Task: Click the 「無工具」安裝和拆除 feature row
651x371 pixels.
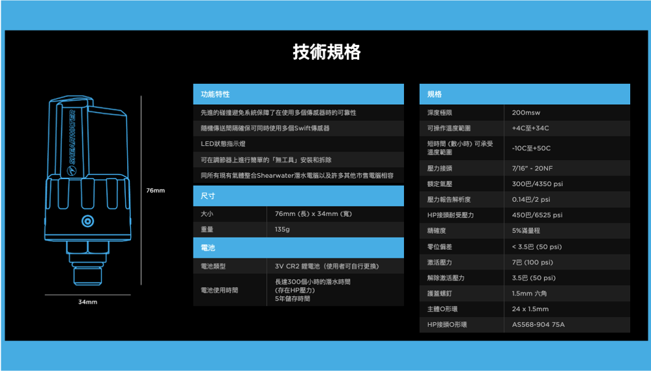Action: (x=298, y=159)
